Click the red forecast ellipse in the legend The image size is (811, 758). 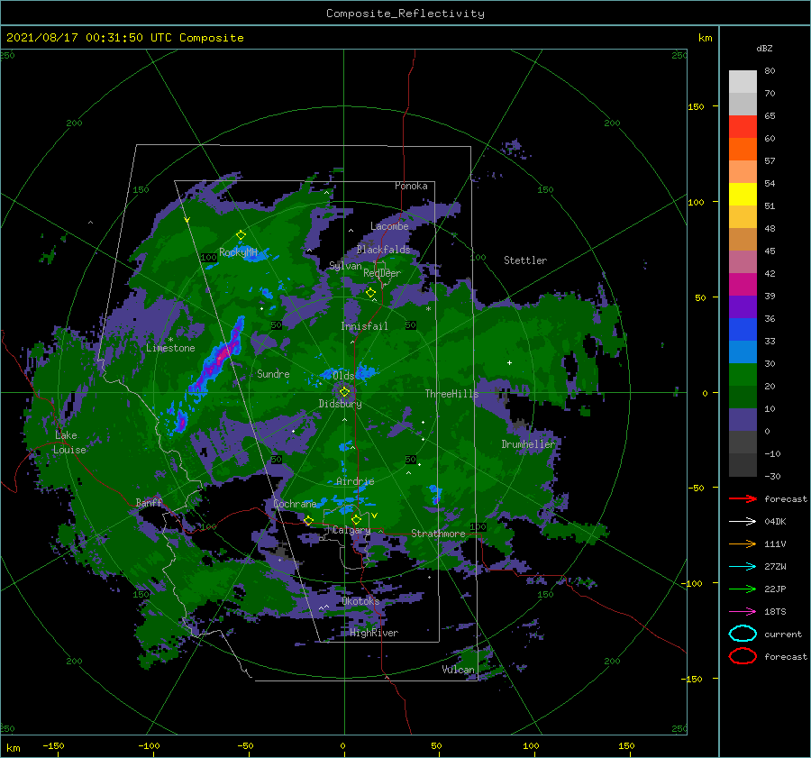click(743, 656)
